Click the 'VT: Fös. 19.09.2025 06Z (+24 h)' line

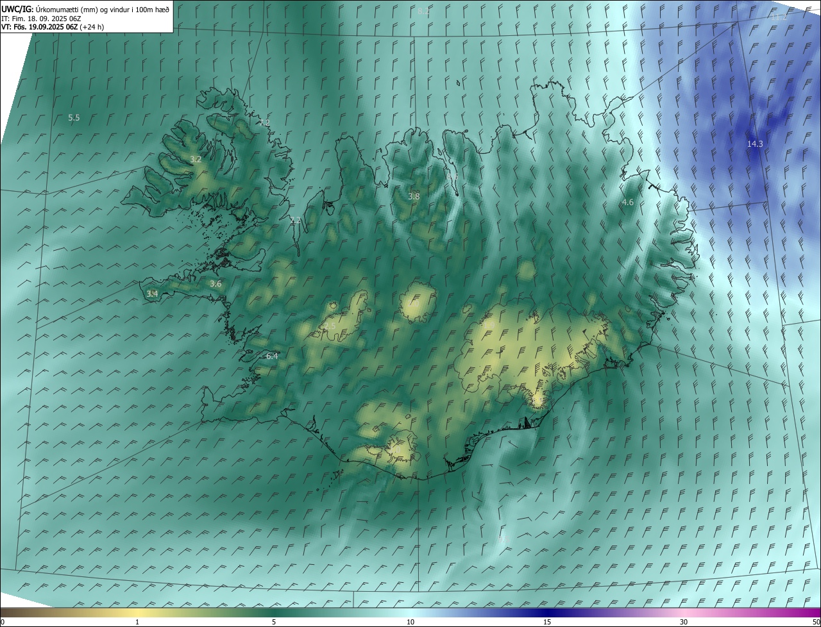(x=53, y=27)
